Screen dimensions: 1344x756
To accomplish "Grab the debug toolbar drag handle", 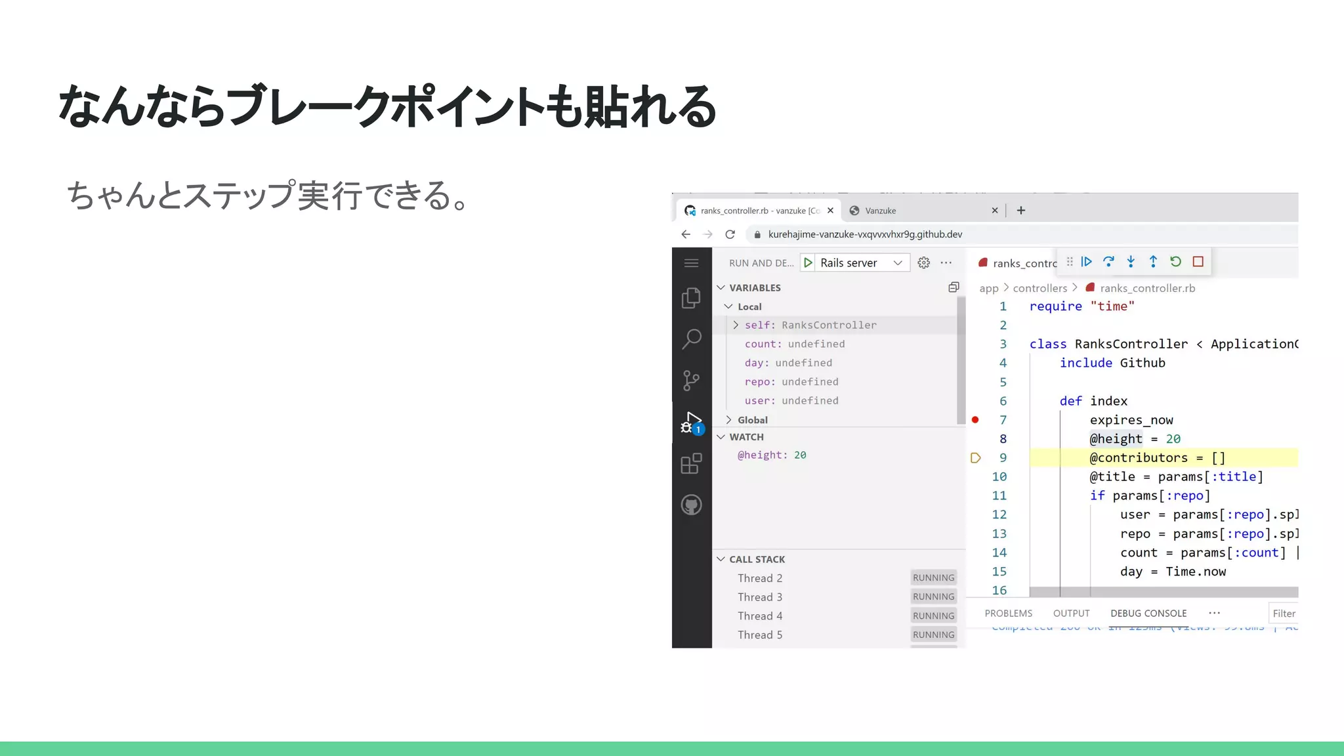I will (x=1070, y=262).
